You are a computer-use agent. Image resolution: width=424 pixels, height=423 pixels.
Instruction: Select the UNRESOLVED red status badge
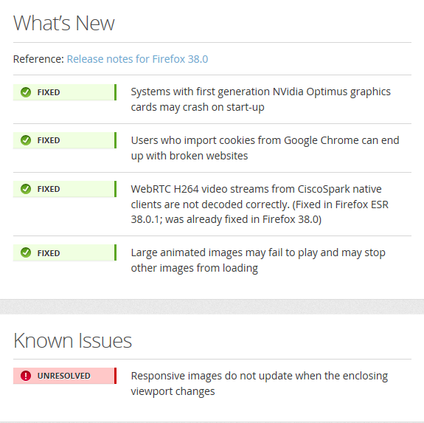(x=65, y=376)
